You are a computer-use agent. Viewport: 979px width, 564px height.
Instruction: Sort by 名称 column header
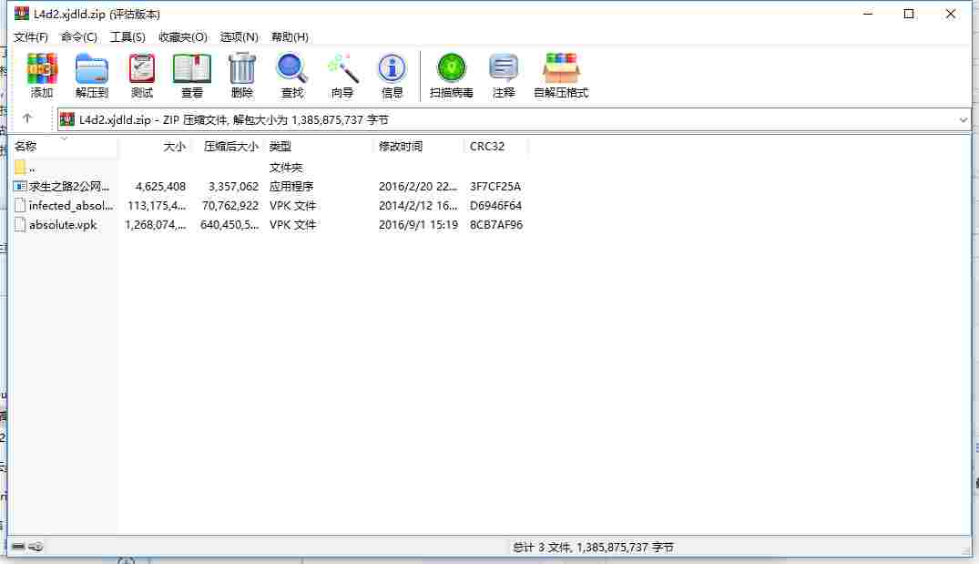pos(65,146)
